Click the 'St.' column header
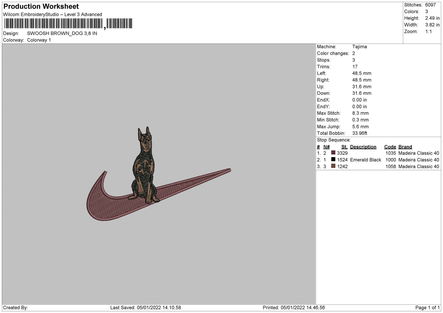The image size is (443, 313). (344, 147)
